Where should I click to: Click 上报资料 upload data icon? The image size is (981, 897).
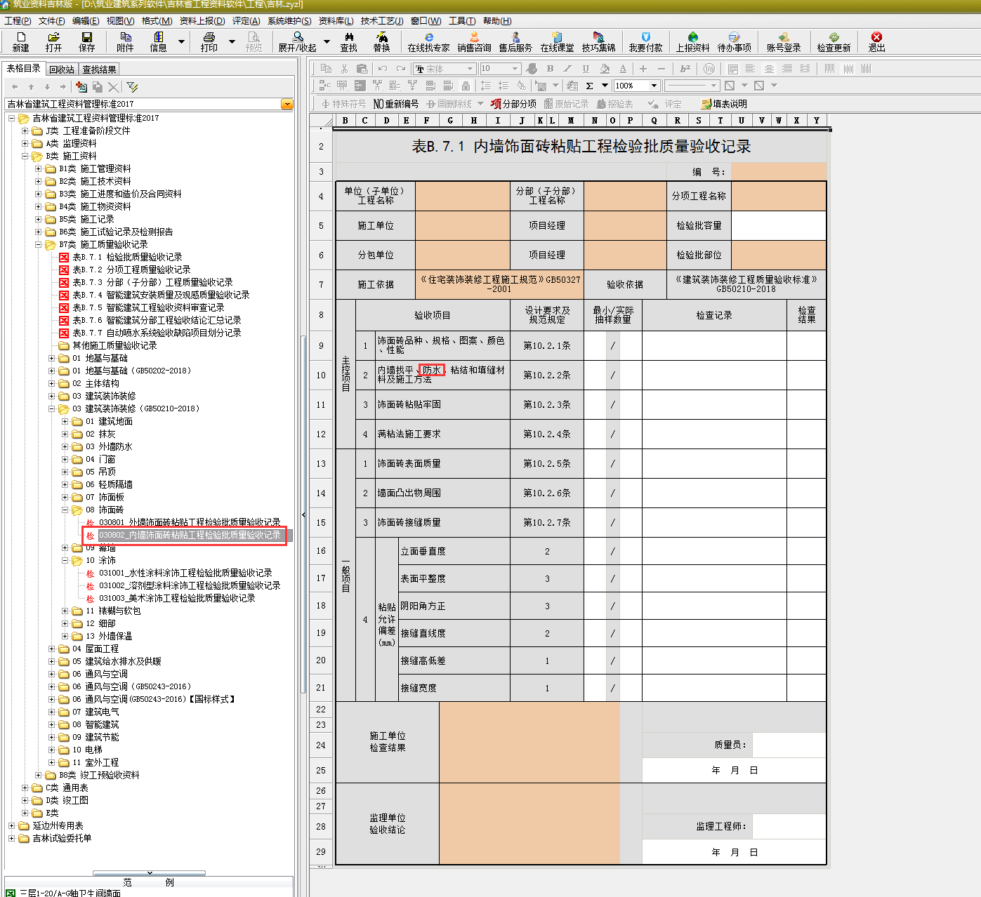[x=692, y=41]
